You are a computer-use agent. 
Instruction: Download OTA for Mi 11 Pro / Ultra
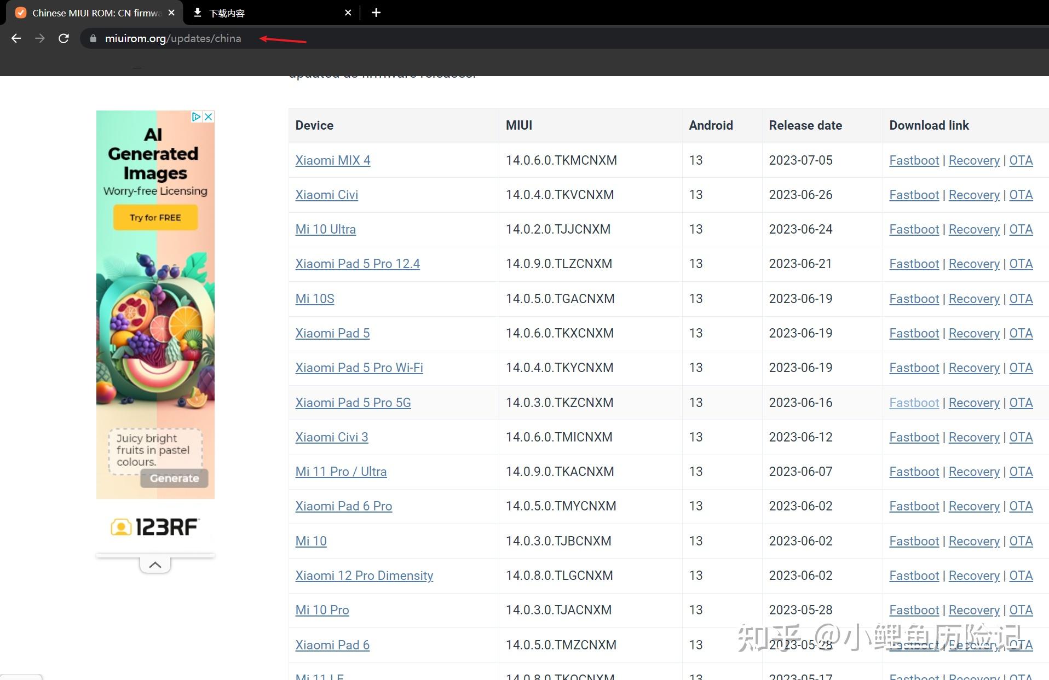pos(1021,472)
